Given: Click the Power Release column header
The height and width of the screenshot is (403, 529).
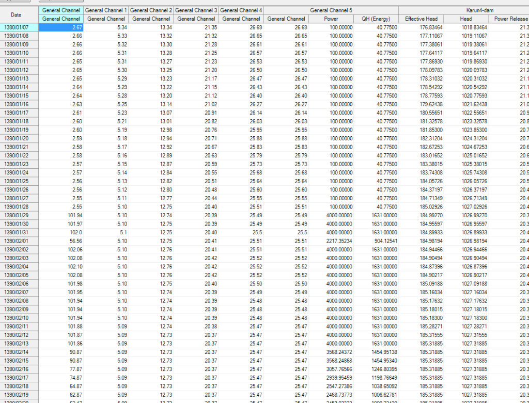Looking at the screenshot, I should tap(510, 19).
